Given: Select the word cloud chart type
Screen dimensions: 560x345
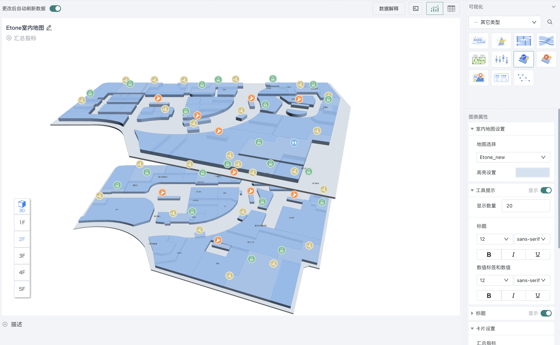Looking at the screenshot, I should [478, 41].
